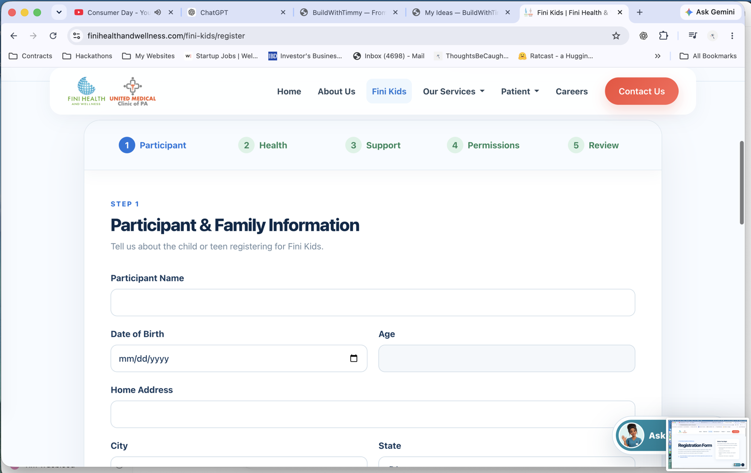Click the address bar URL

[x=166, y=36]
